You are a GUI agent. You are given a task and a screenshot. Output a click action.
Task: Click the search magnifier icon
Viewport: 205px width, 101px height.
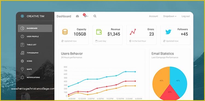[95, 16]
